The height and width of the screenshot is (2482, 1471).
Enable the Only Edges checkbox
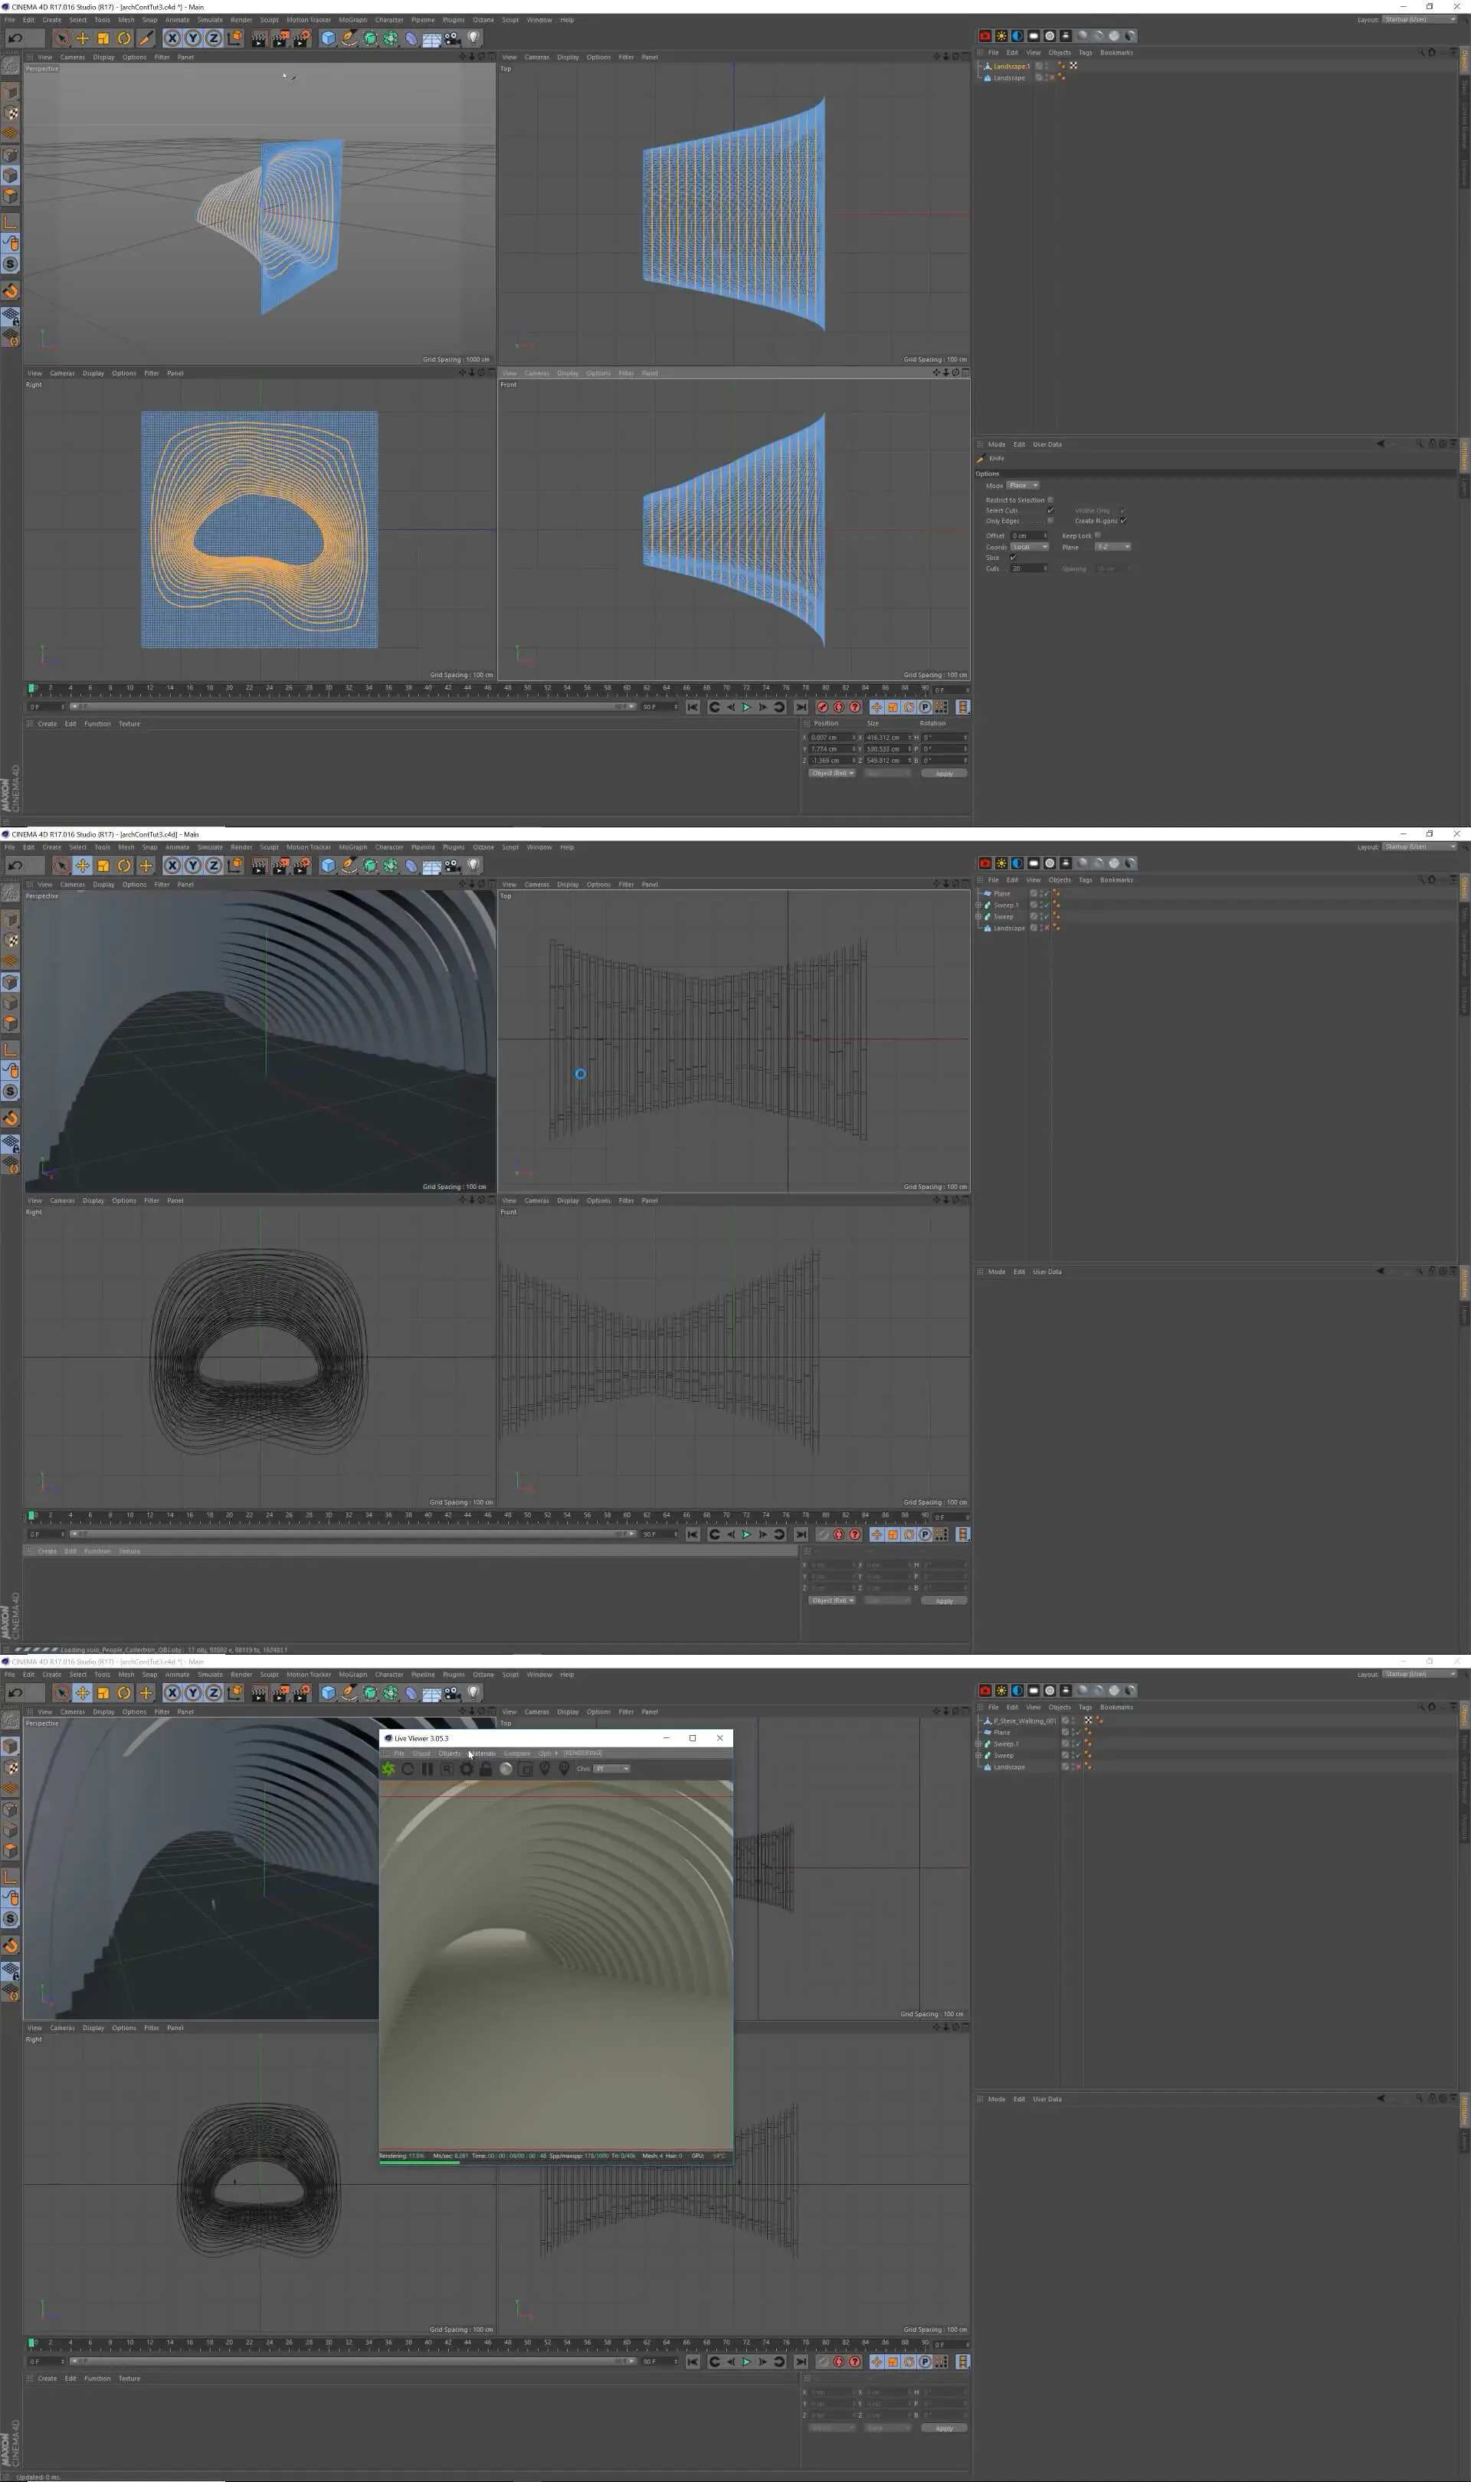(1050, 520)
